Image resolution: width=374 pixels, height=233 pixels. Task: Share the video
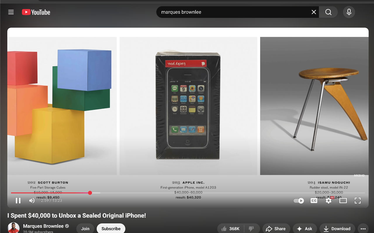(x=276, y=229)
